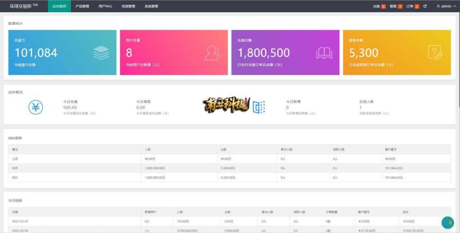This screenshot has height=233, width=460.
Task: Click the yen currency circle icon
Action: (x=35, y=107)
